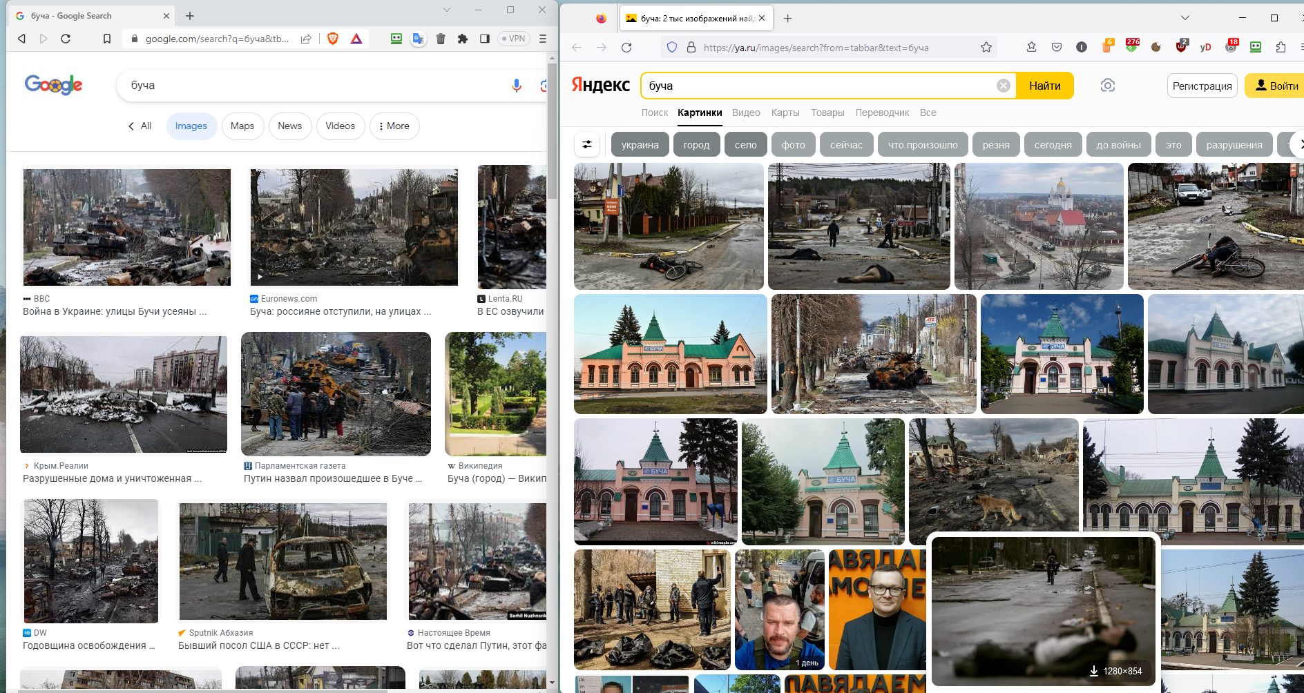This screenshot has width=1304, height=693.
Task: Bookmark Yandex page with star icon
Action: (x=986, y=47)
